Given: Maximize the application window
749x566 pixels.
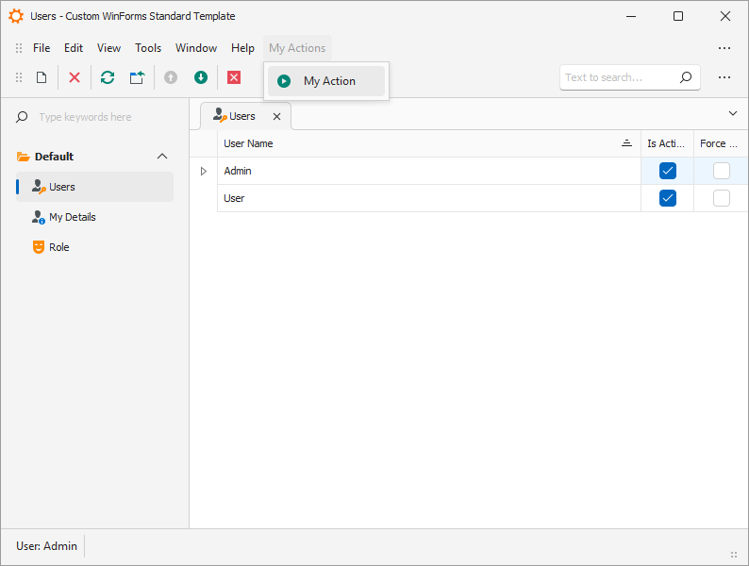Looking at the screenshot, I should tap(678, 16).
